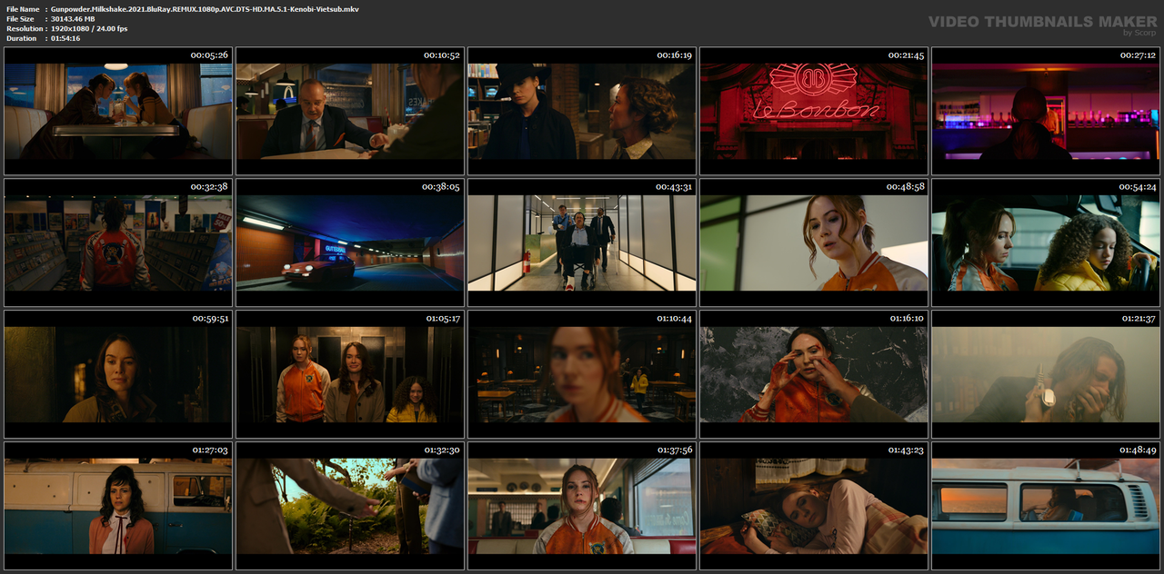
Task: Select the sleeping frame at 01:43:23
Action: 814,506
